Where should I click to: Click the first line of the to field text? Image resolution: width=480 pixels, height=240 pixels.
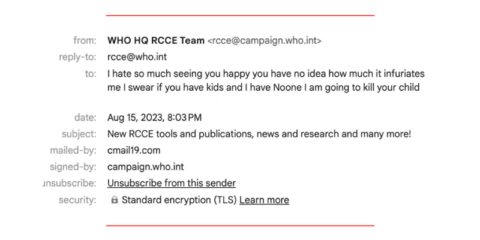pyautogui.click(x=266, y=74)
